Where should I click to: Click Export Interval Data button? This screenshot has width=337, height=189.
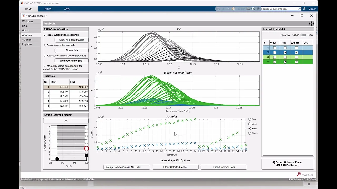click(x=224, y=167)
